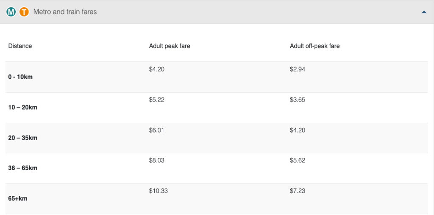Click the 10 – 20km distance row label
434x215 pixels.
[23, 107]
